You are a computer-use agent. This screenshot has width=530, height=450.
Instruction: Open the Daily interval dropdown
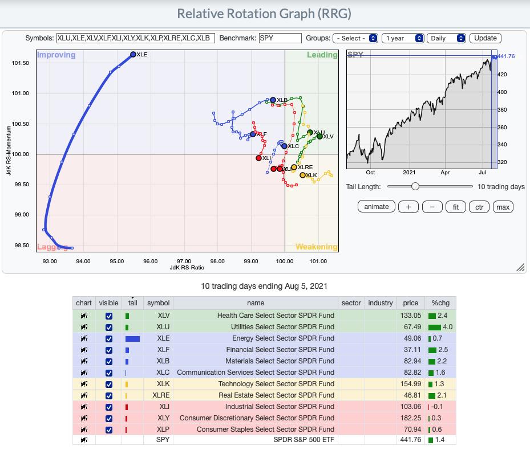[446, 38]
